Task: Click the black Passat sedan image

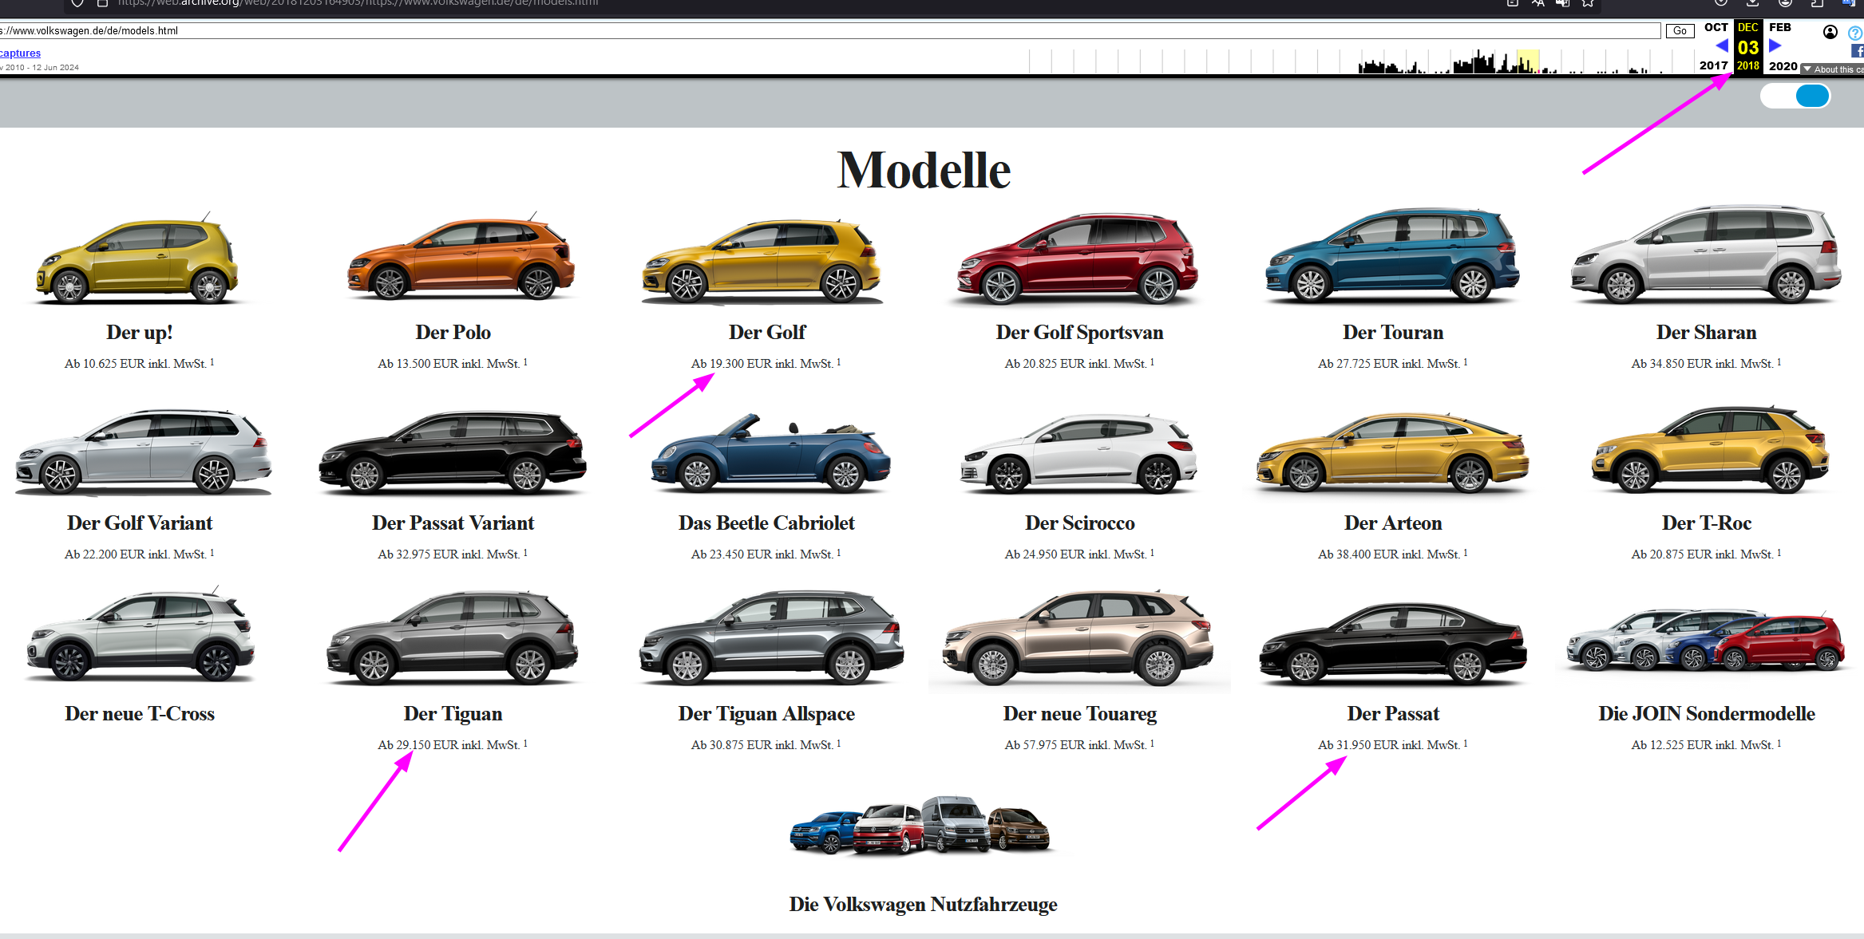Action: pos(1393,643)
